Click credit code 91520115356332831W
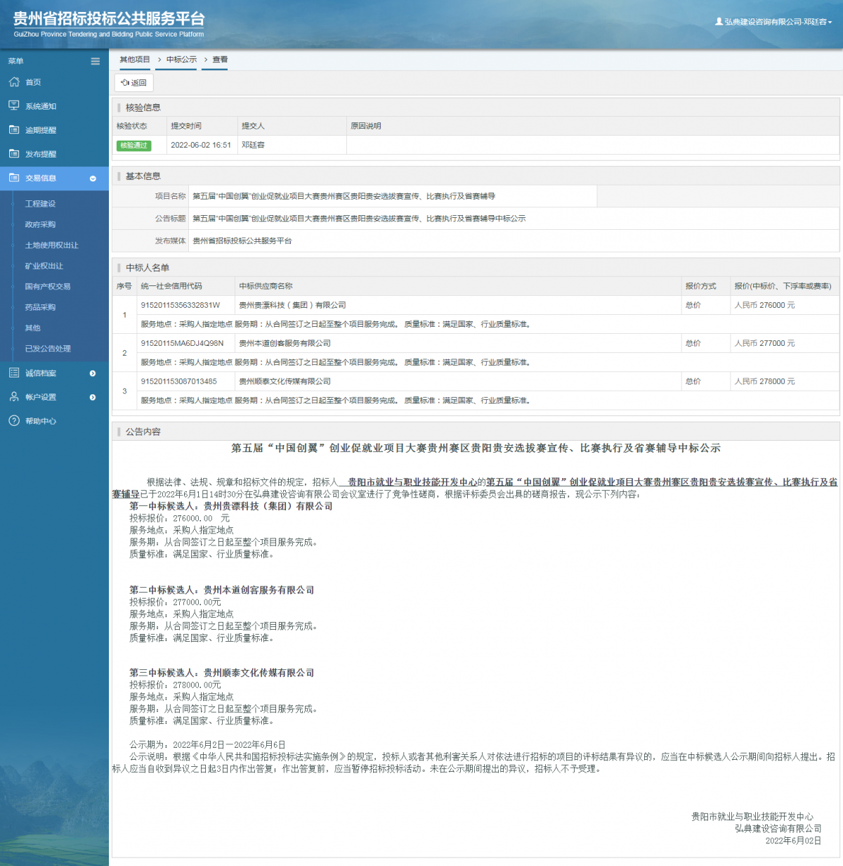Screen dimensions: 843x866 (181, 305)
